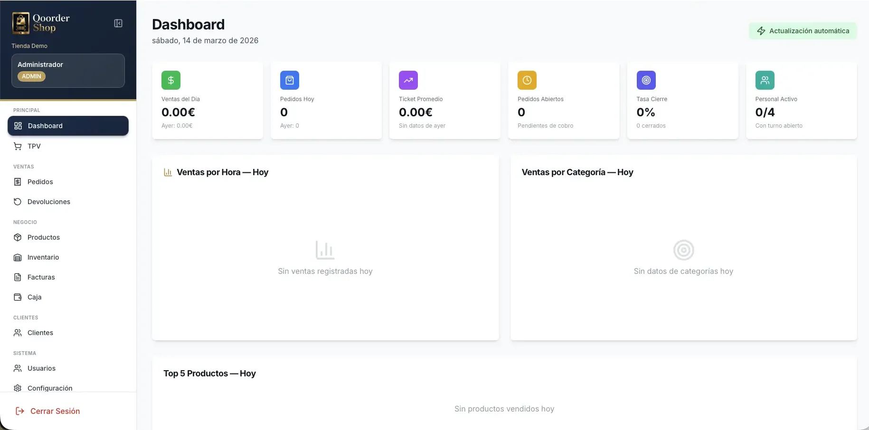Click 'Sin productos vendidos hoy' text
The image size is (869, 430).
point(504,409)
